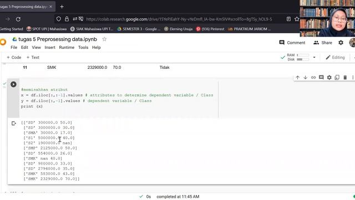
Task: Delete the cell with trash icon
Action: click(x=345, y=78)
